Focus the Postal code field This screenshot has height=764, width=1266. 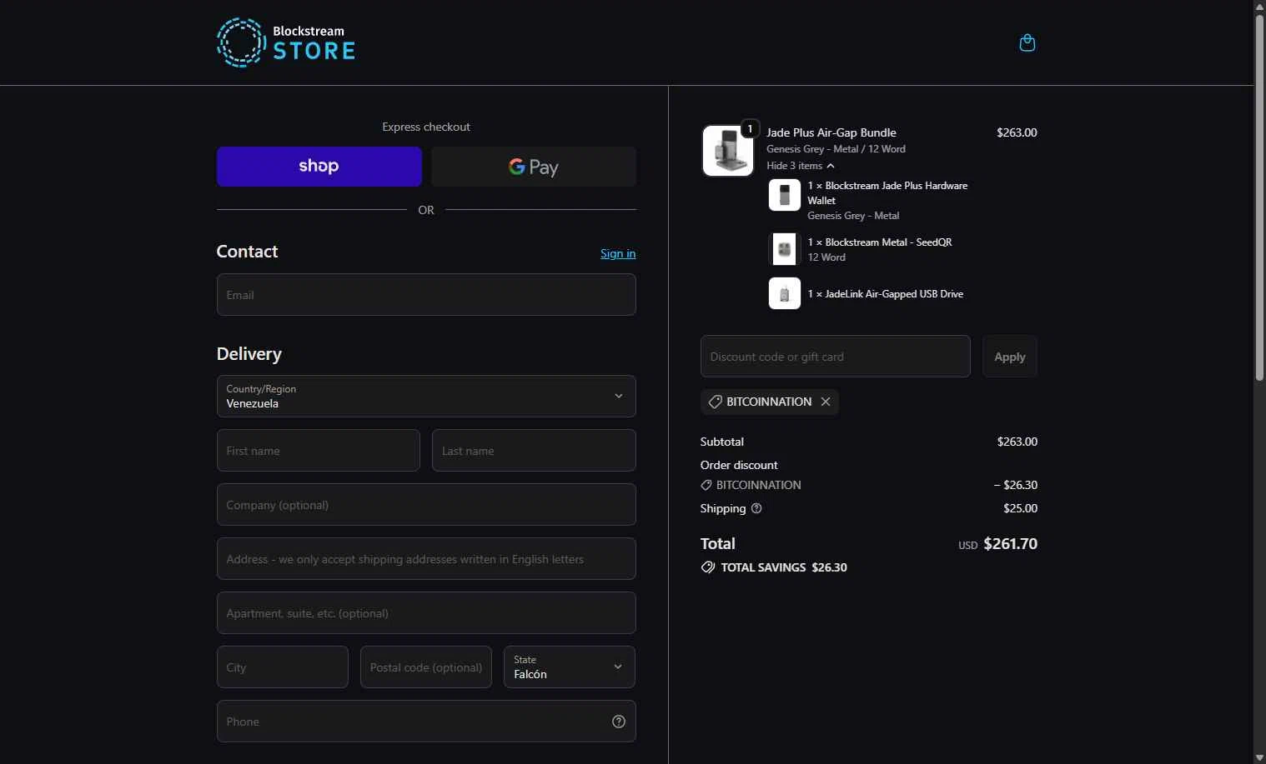426,667
